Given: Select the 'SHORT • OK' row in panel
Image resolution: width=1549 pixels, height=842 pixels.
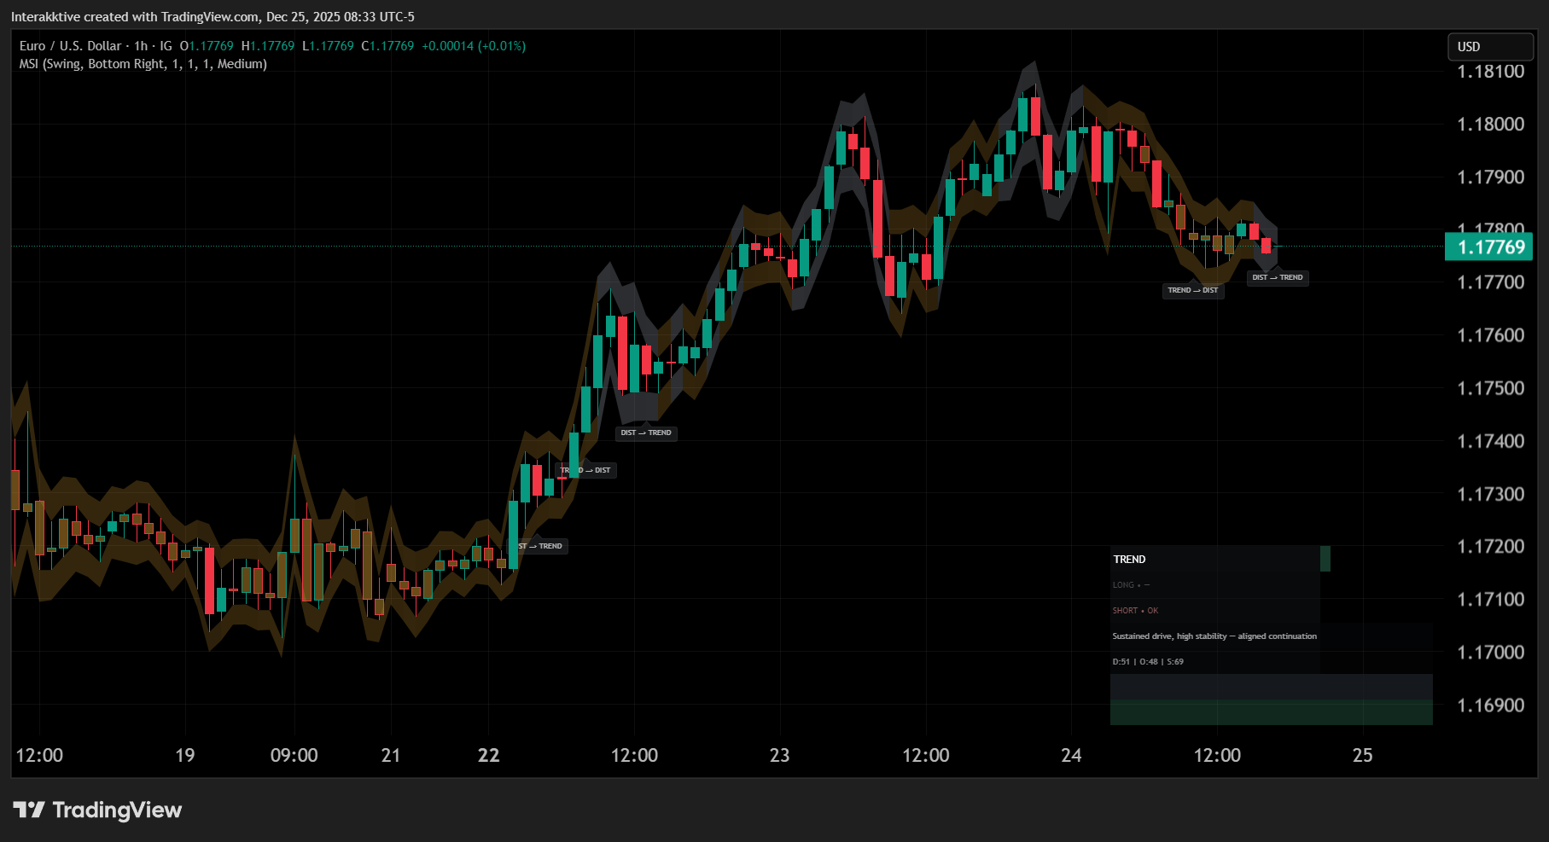Looking at the screenshot, I should [1135, 611].
